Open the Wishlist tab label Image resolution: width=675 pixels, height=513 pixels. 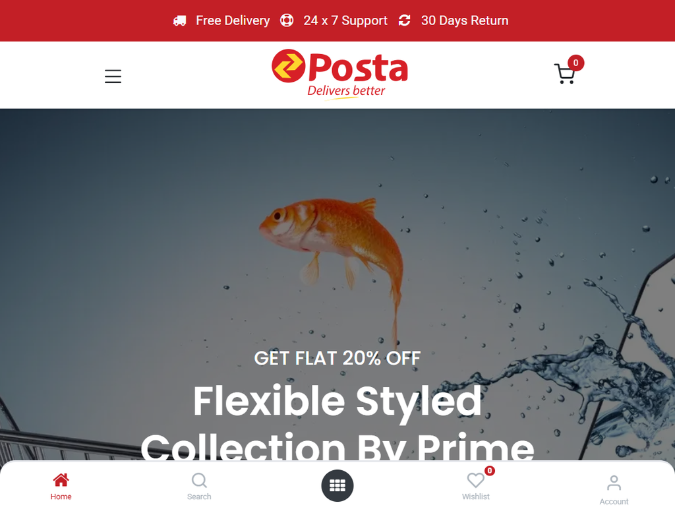click(x=476, y=497)
